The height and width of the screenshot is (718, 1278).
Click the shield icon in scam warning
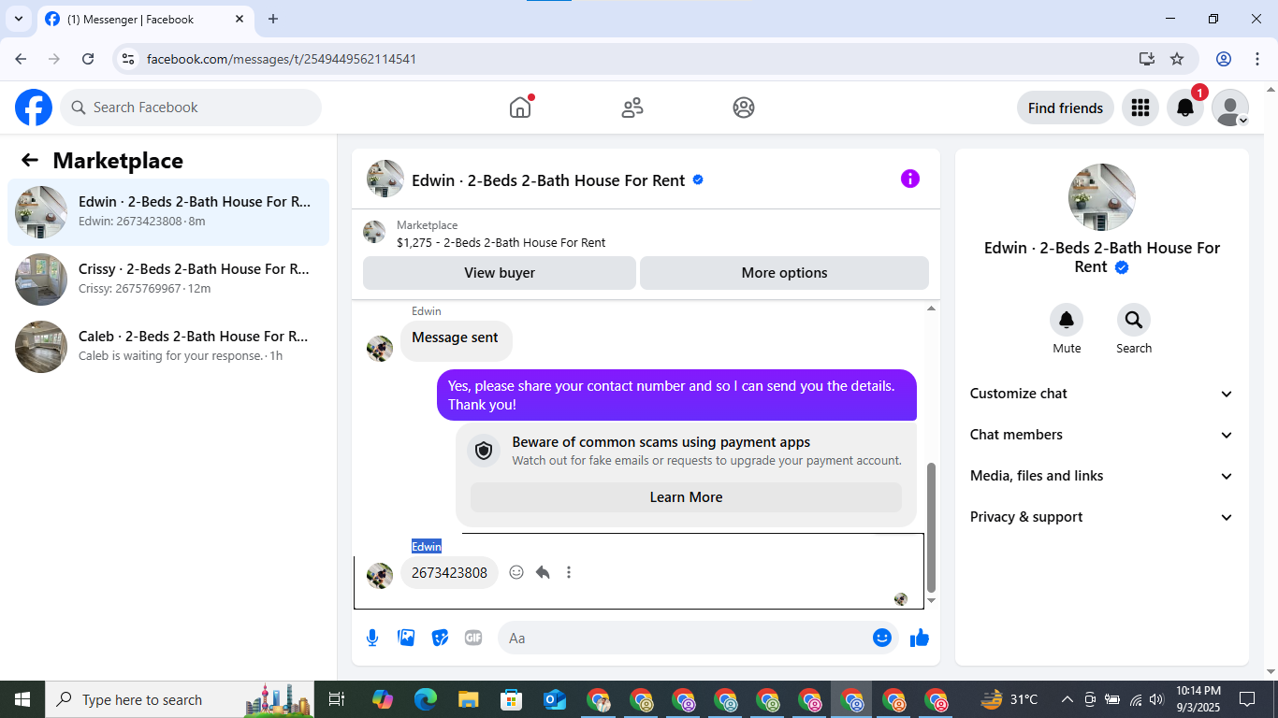[484, 451]
